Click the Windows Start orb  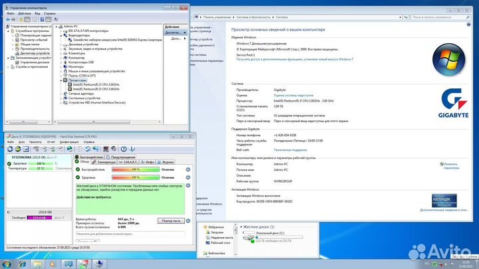pos(7,264)
